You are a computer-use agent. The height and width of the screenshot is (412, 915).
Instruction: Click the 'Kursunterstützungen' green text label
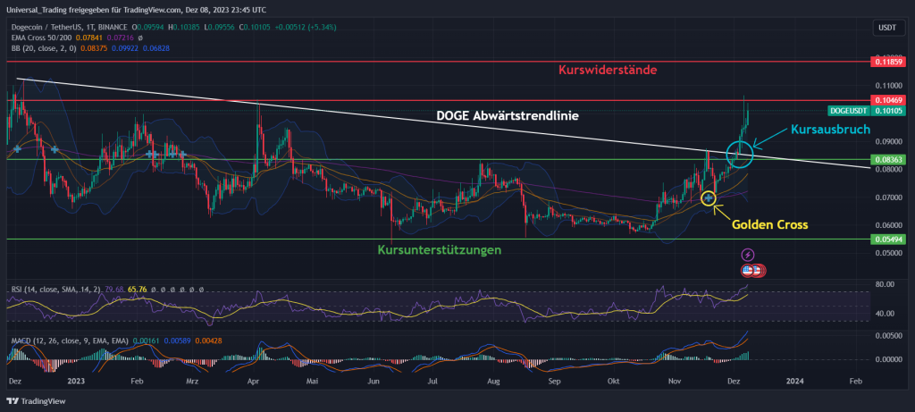[x=440, y=250]
